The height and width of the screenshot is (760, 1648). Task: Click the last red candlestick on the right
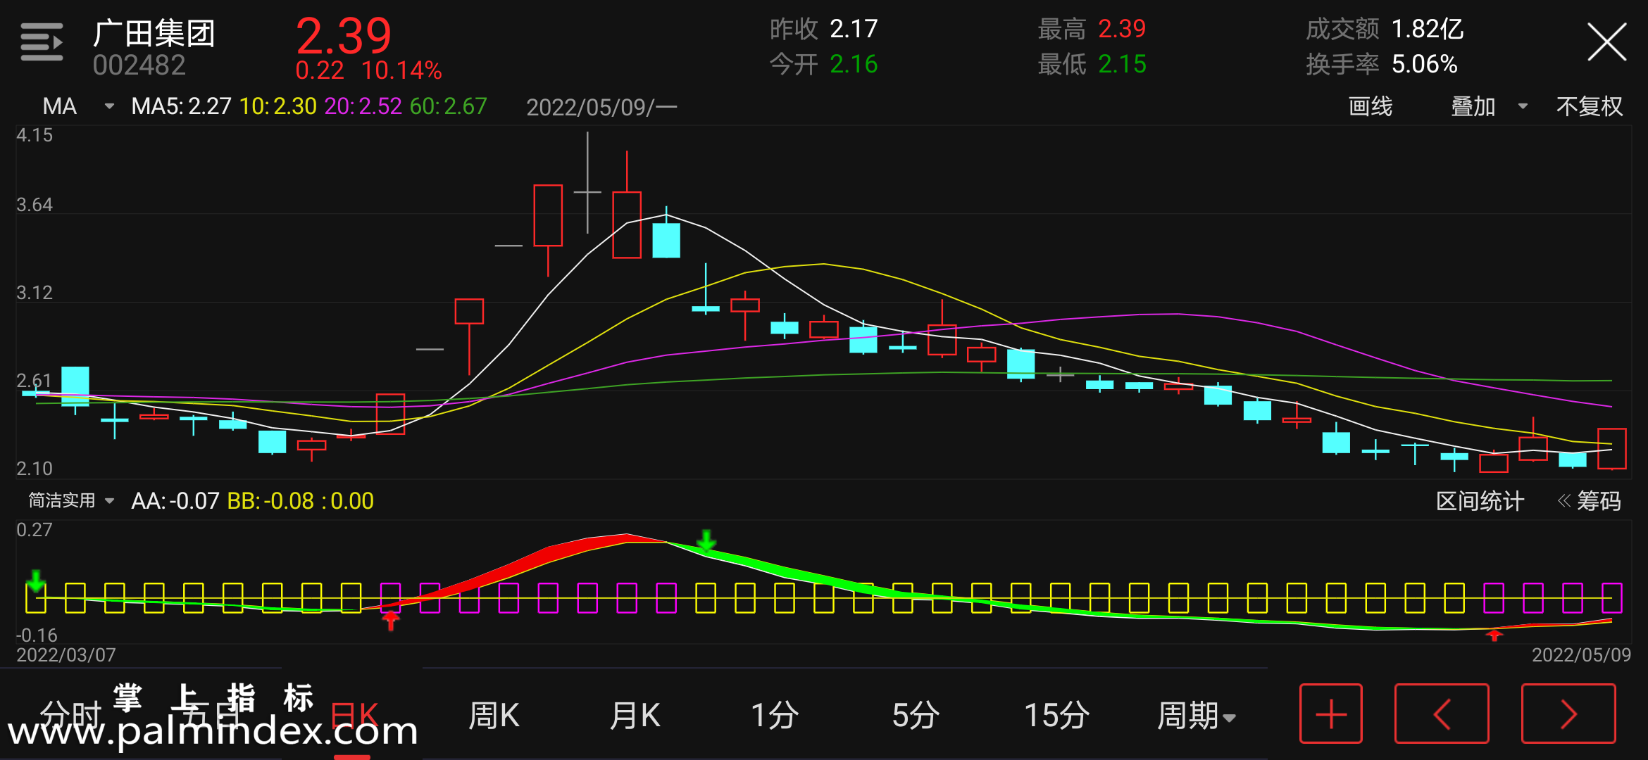click(1611, 449)
